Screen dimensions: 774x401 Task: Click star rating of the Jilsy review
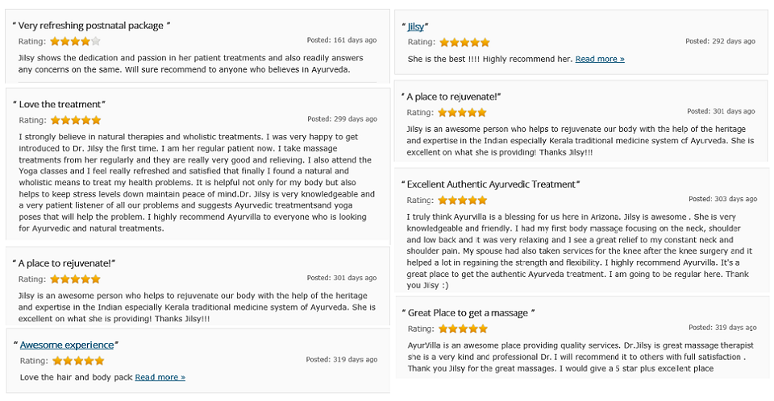(464, 42)
